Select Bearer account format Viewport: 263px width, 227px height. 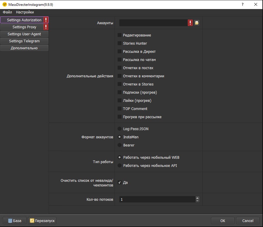pyautogui.click(x=120, y=145)
